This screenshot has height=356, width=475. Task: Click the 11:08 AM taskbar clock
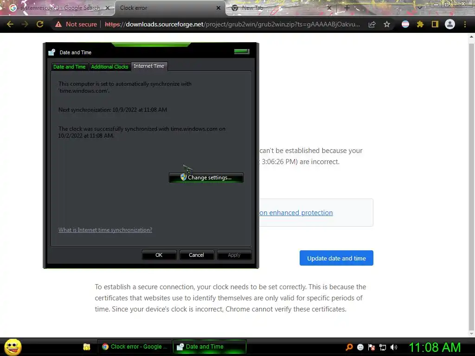[x=435, y=347]
